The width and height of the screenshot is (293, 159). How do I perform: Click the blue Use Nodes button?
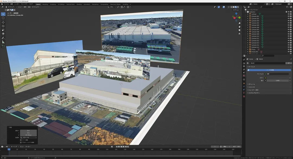[269, 70]
